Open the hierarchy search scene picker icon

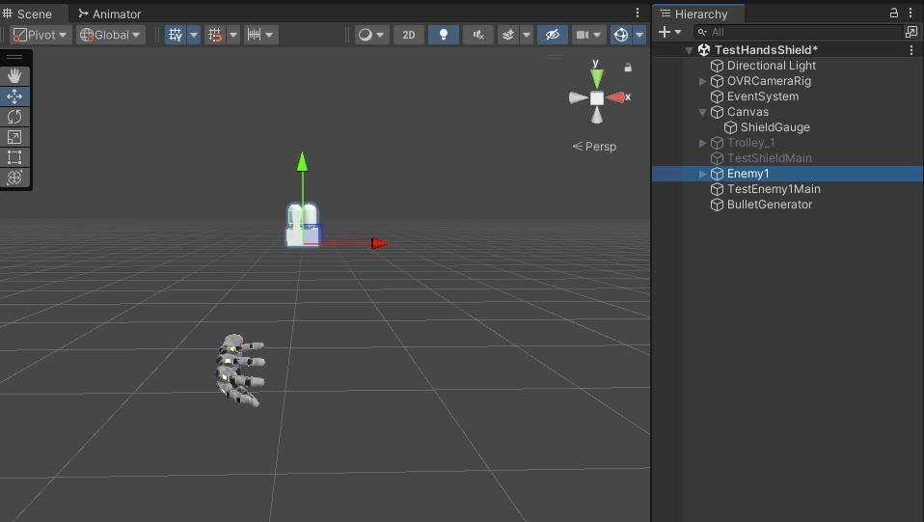[911, 32]
